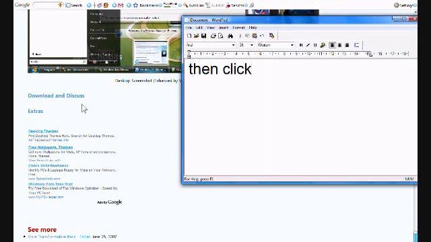Select Align Left in the format bar

click(332, 45)
